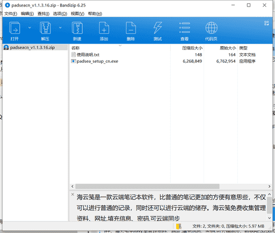Click the Open (打开) toolbar icon
Image resolution: width=275 pixels, height=233 pixels.
point(15,28)
